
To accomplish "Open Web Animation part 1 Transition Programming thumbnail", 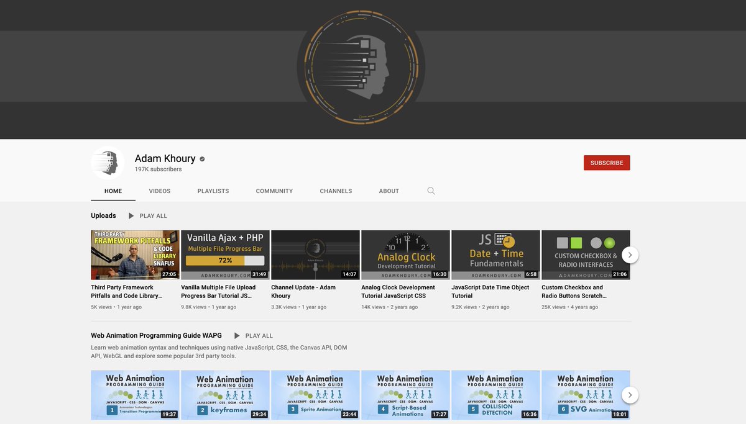I will point(135,395).
